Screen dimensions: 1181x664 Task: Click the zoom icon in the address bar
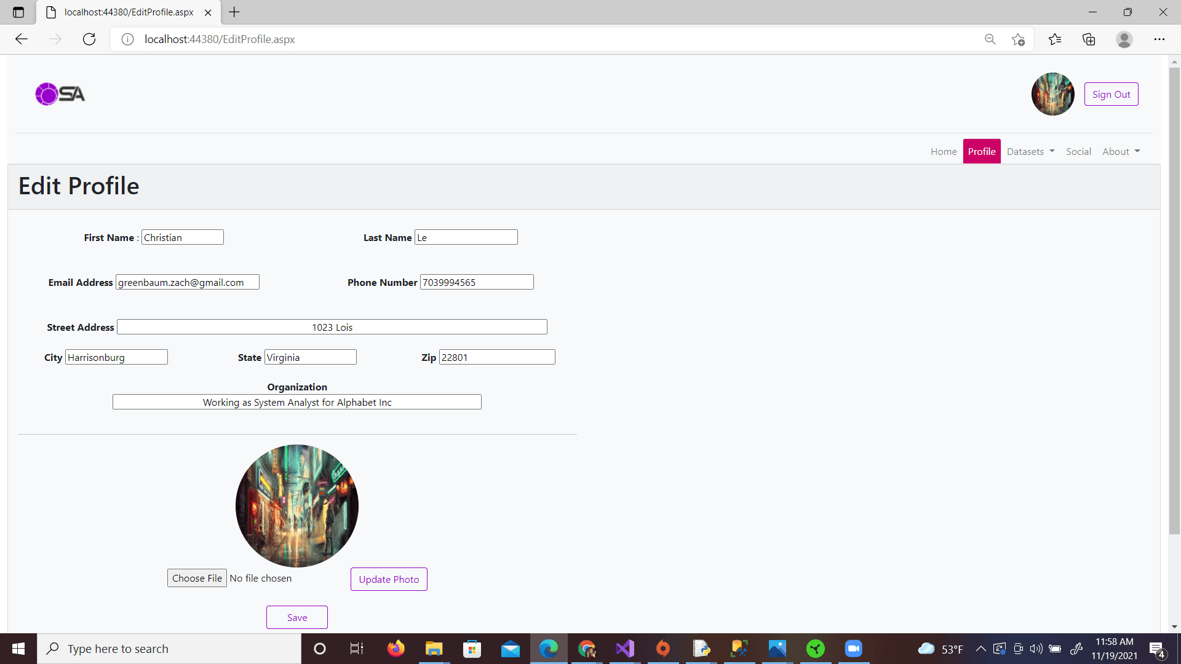tap(990, 39)
